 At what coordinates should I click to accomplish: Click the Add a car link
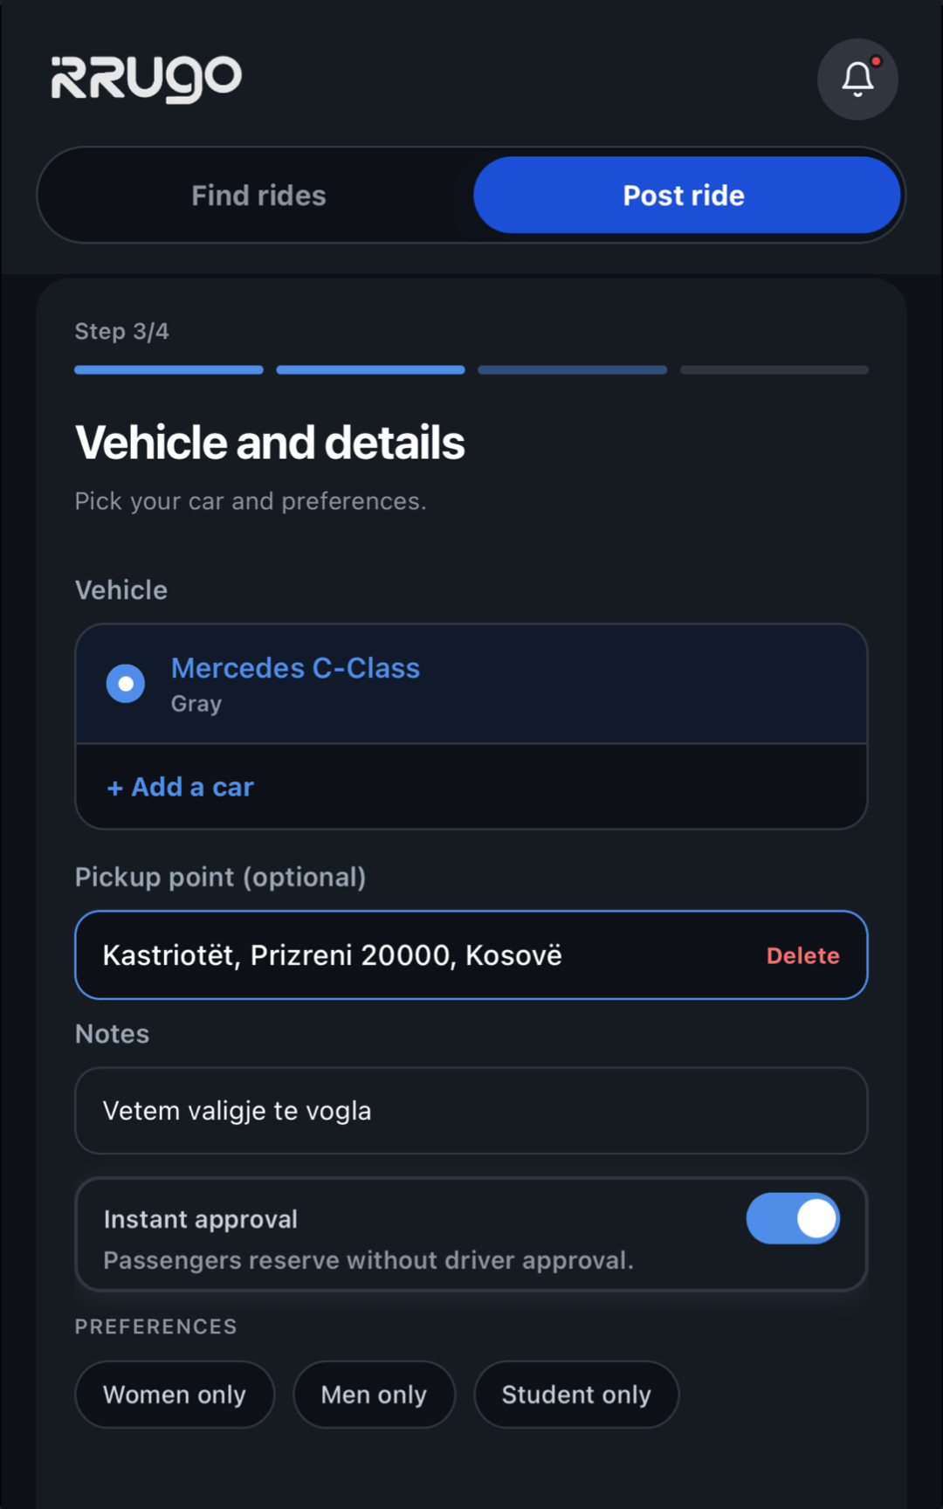(x=192, y=788)
